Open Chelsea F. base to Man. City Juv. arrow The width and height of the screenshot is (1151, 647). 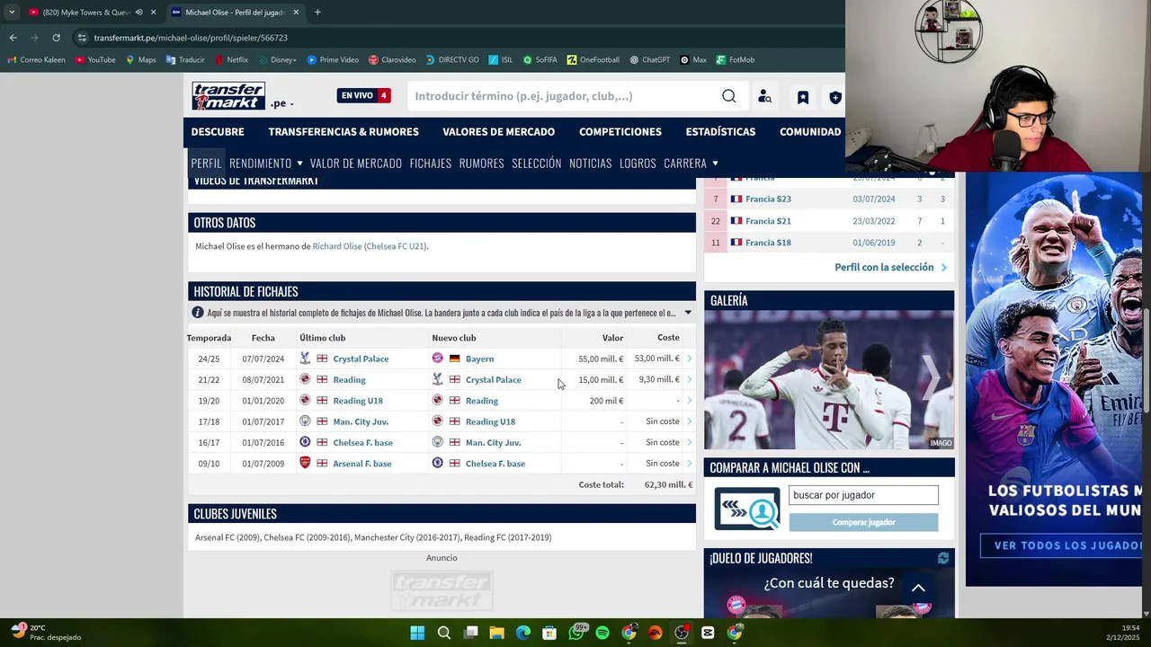(x=689, y=442)
